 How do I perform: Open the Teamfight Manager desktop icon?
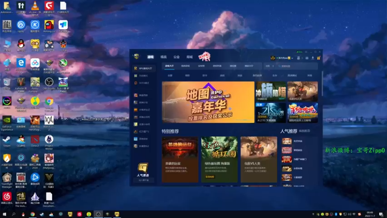click(x=7, y=180)
